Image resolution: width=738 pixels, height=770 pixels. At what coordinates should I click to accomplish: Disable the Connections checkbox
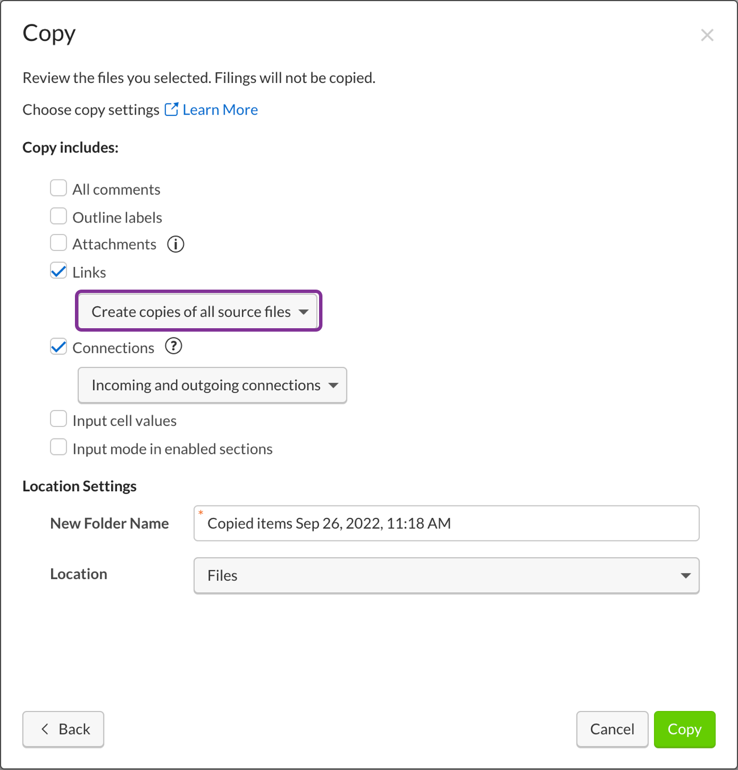(x=58, y=346)
